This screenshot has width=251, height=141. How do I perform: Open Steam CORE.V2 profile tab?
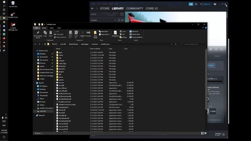coord(152,9)
